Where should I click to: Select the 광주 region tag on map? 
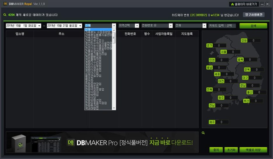pos(221,98)
